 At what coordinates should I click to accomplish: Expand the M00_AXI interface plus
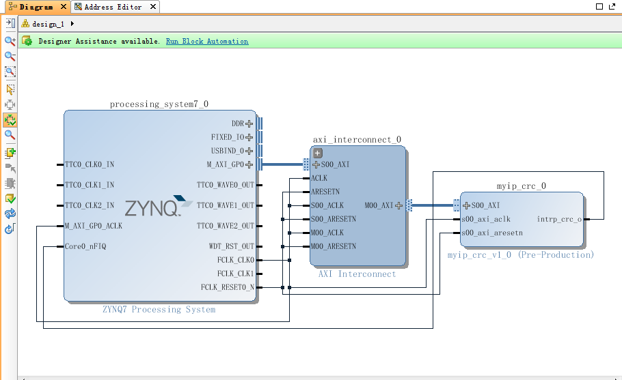point(399,205)
